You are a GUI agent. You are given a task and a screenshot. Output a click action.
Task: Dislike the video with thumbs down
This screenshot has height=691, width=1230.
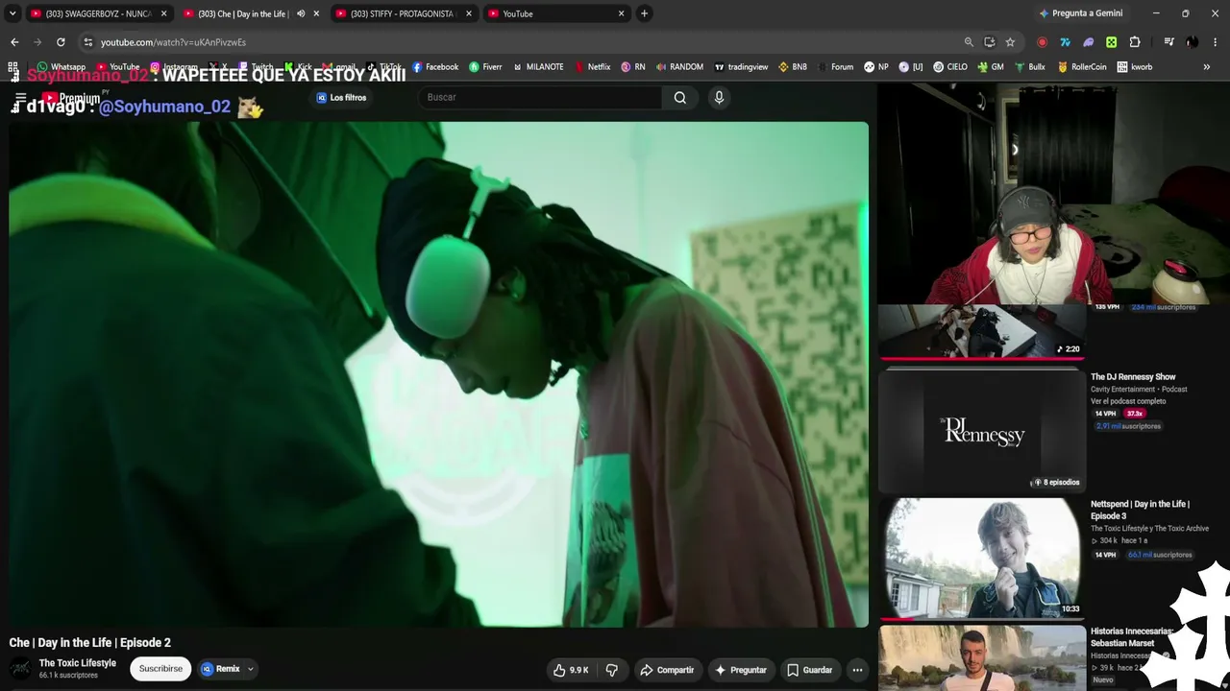pyautogui.click(x=612, y=670)
